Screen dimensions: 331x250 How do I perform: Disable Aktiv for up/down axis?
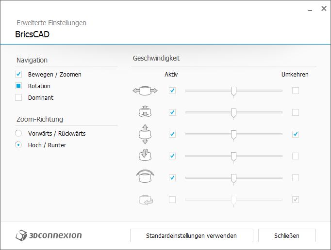coord(172,134)
